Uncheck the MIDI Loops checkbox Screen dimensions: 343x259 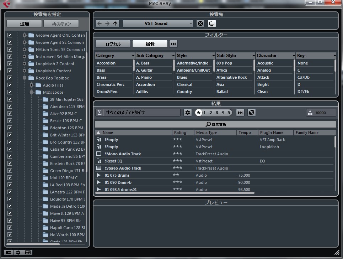click(10, 92)
